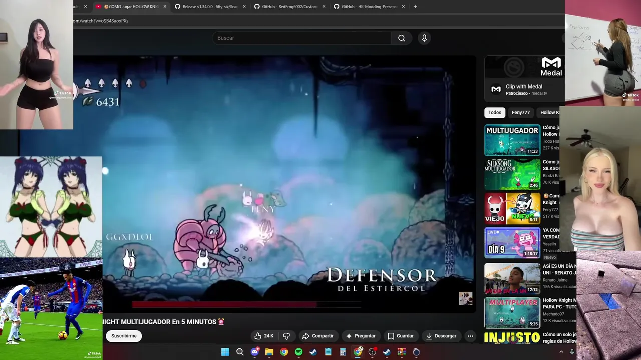
Task: Click the YouTube search magnifier button
Action: pos(402,38)
